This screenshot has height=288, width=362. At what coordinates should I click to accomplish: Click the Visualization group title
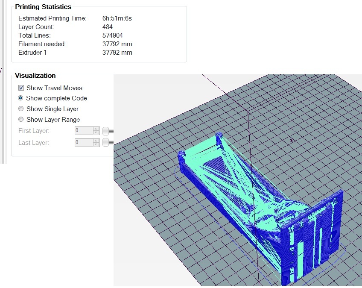click(x=35, y=76)
